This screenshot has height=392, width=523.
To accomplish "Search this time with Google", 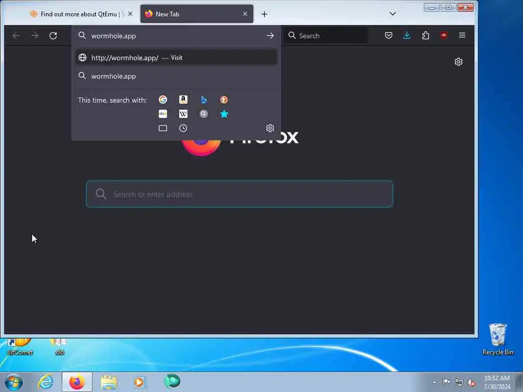I will pos(163,100).
